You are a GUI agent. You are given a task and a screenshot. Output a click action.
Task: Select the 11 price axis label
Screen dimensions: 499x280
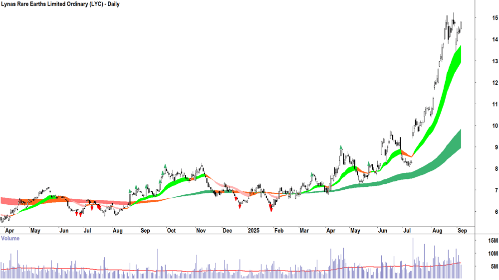[x=495, y=104]
